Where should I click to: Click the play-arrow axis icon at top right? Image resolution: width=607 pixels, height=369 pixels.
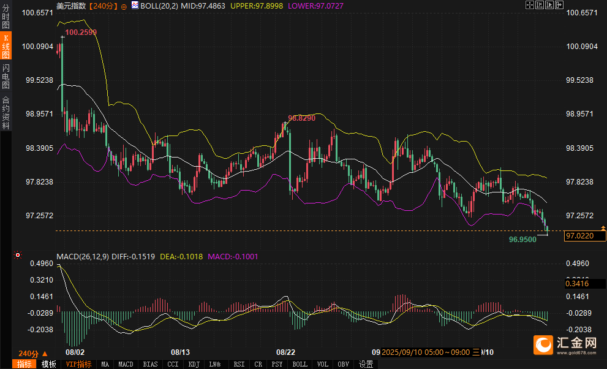coord(549,5)
